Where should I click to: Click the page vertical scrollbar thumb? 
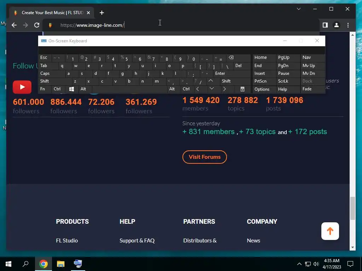click(352, 208)
